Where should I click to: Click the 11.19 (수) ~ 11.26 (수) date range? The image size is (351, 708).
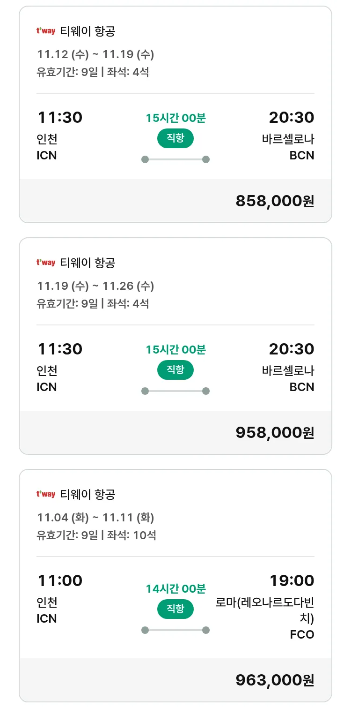(95, 286)
